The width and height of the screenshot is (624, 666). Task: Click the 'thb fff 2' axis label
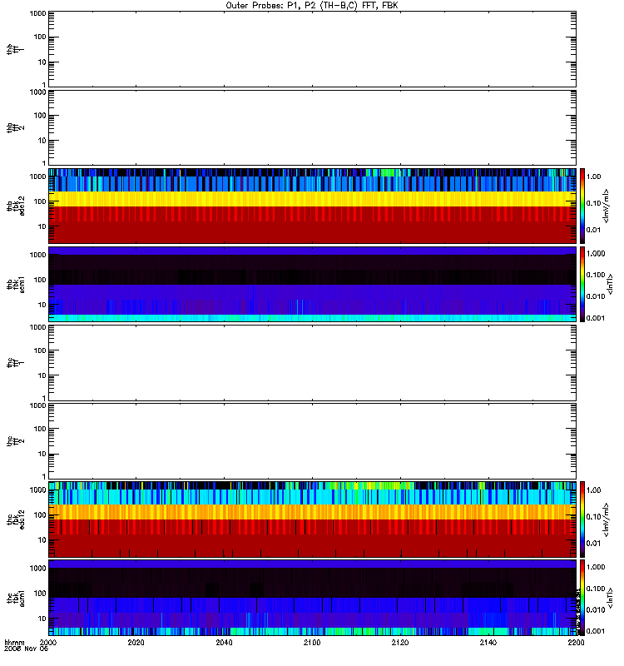(15, 128)
